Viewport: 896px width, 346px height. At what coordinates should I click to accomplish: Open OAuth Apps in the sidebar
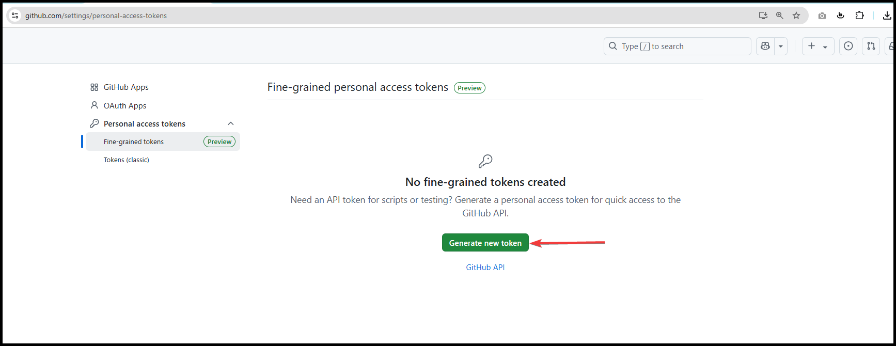click(x=125, y=105)
